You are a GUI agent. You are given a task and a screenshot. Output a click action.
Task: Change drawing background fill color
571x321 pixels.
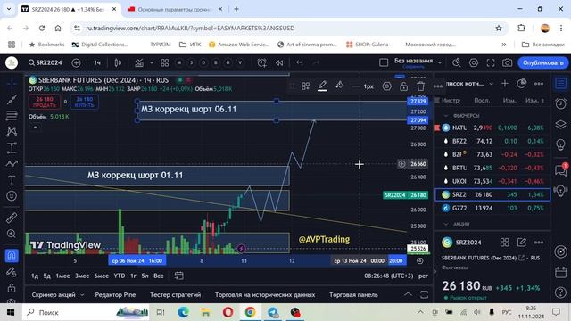coord(339,86)
